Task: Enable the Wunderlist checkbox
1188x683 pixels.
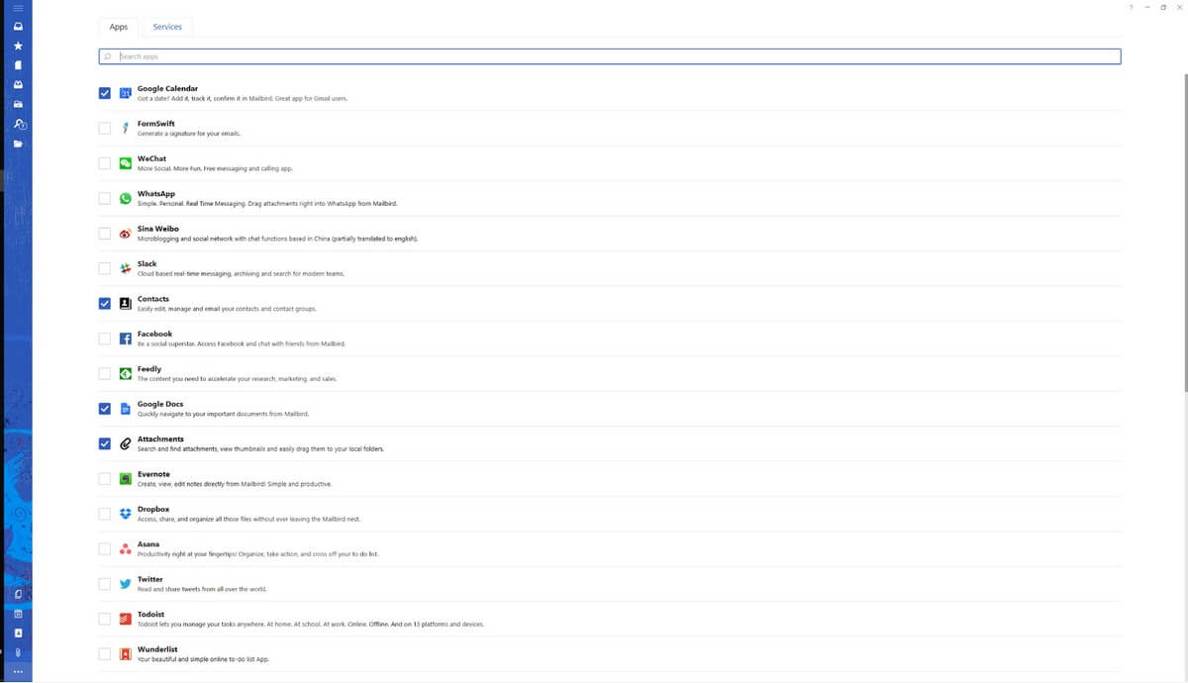Action: [105, 654]
